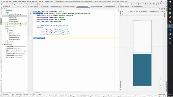Open the Resource Manager side tab
This screenshot has height=97, width=173.
(1, 11)
